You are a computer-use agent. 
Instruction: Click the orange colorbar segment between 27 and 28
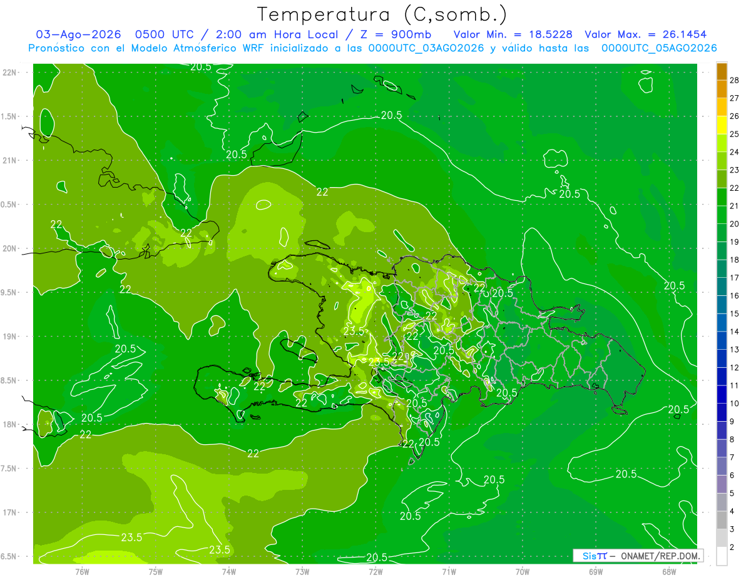[722, 89]
